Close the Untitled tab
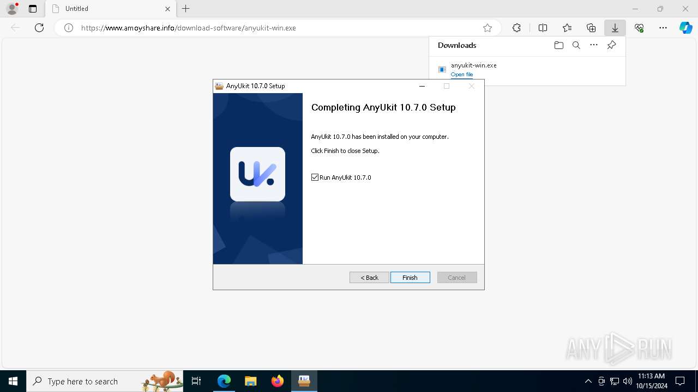The width and height of the screenshot is (698, 392). (167, 9)
